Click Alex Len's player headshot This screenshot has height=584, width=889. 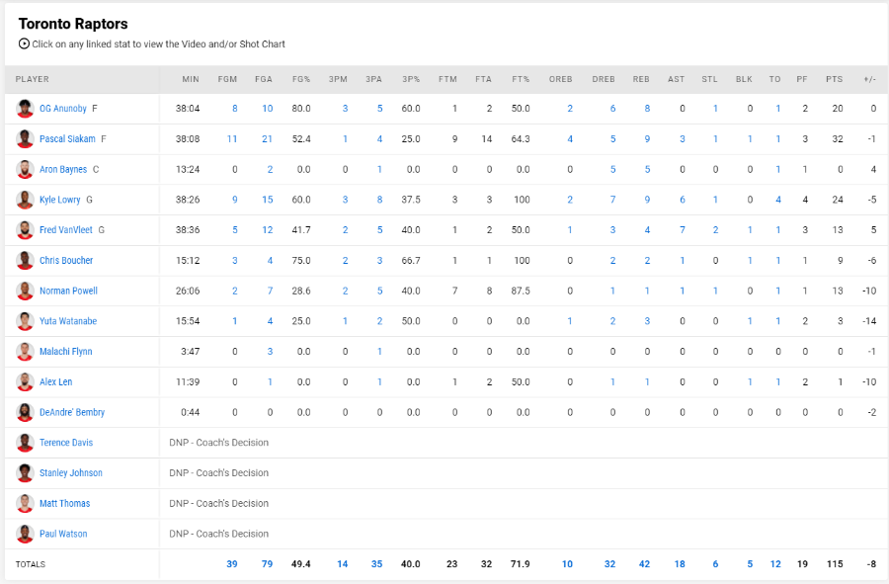tap(25, 381)
